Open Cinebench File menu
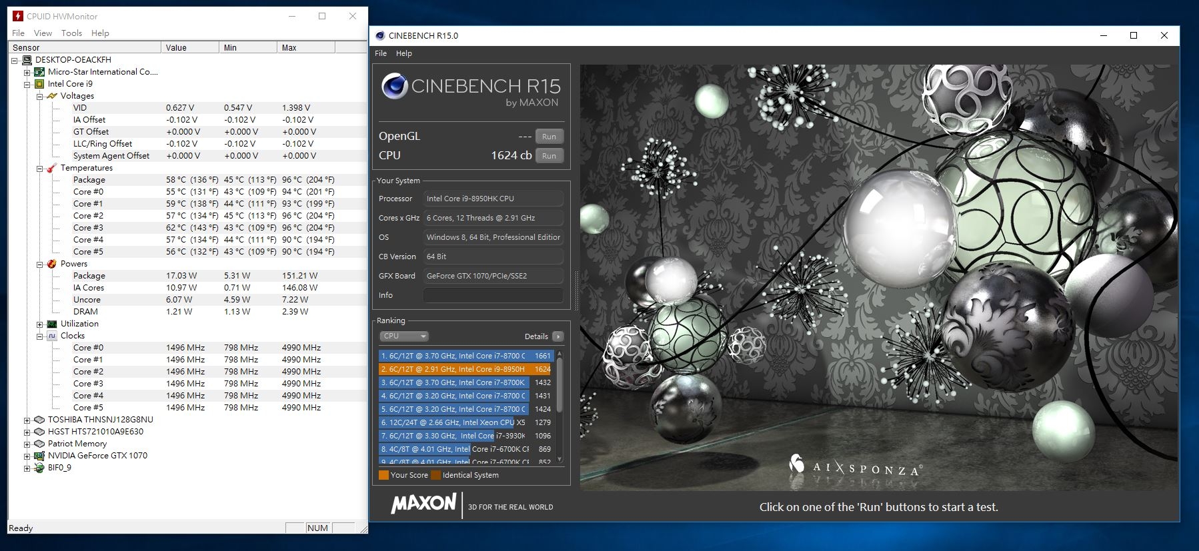The width and height of the screenshot is (1199, 551). (381, 53)
